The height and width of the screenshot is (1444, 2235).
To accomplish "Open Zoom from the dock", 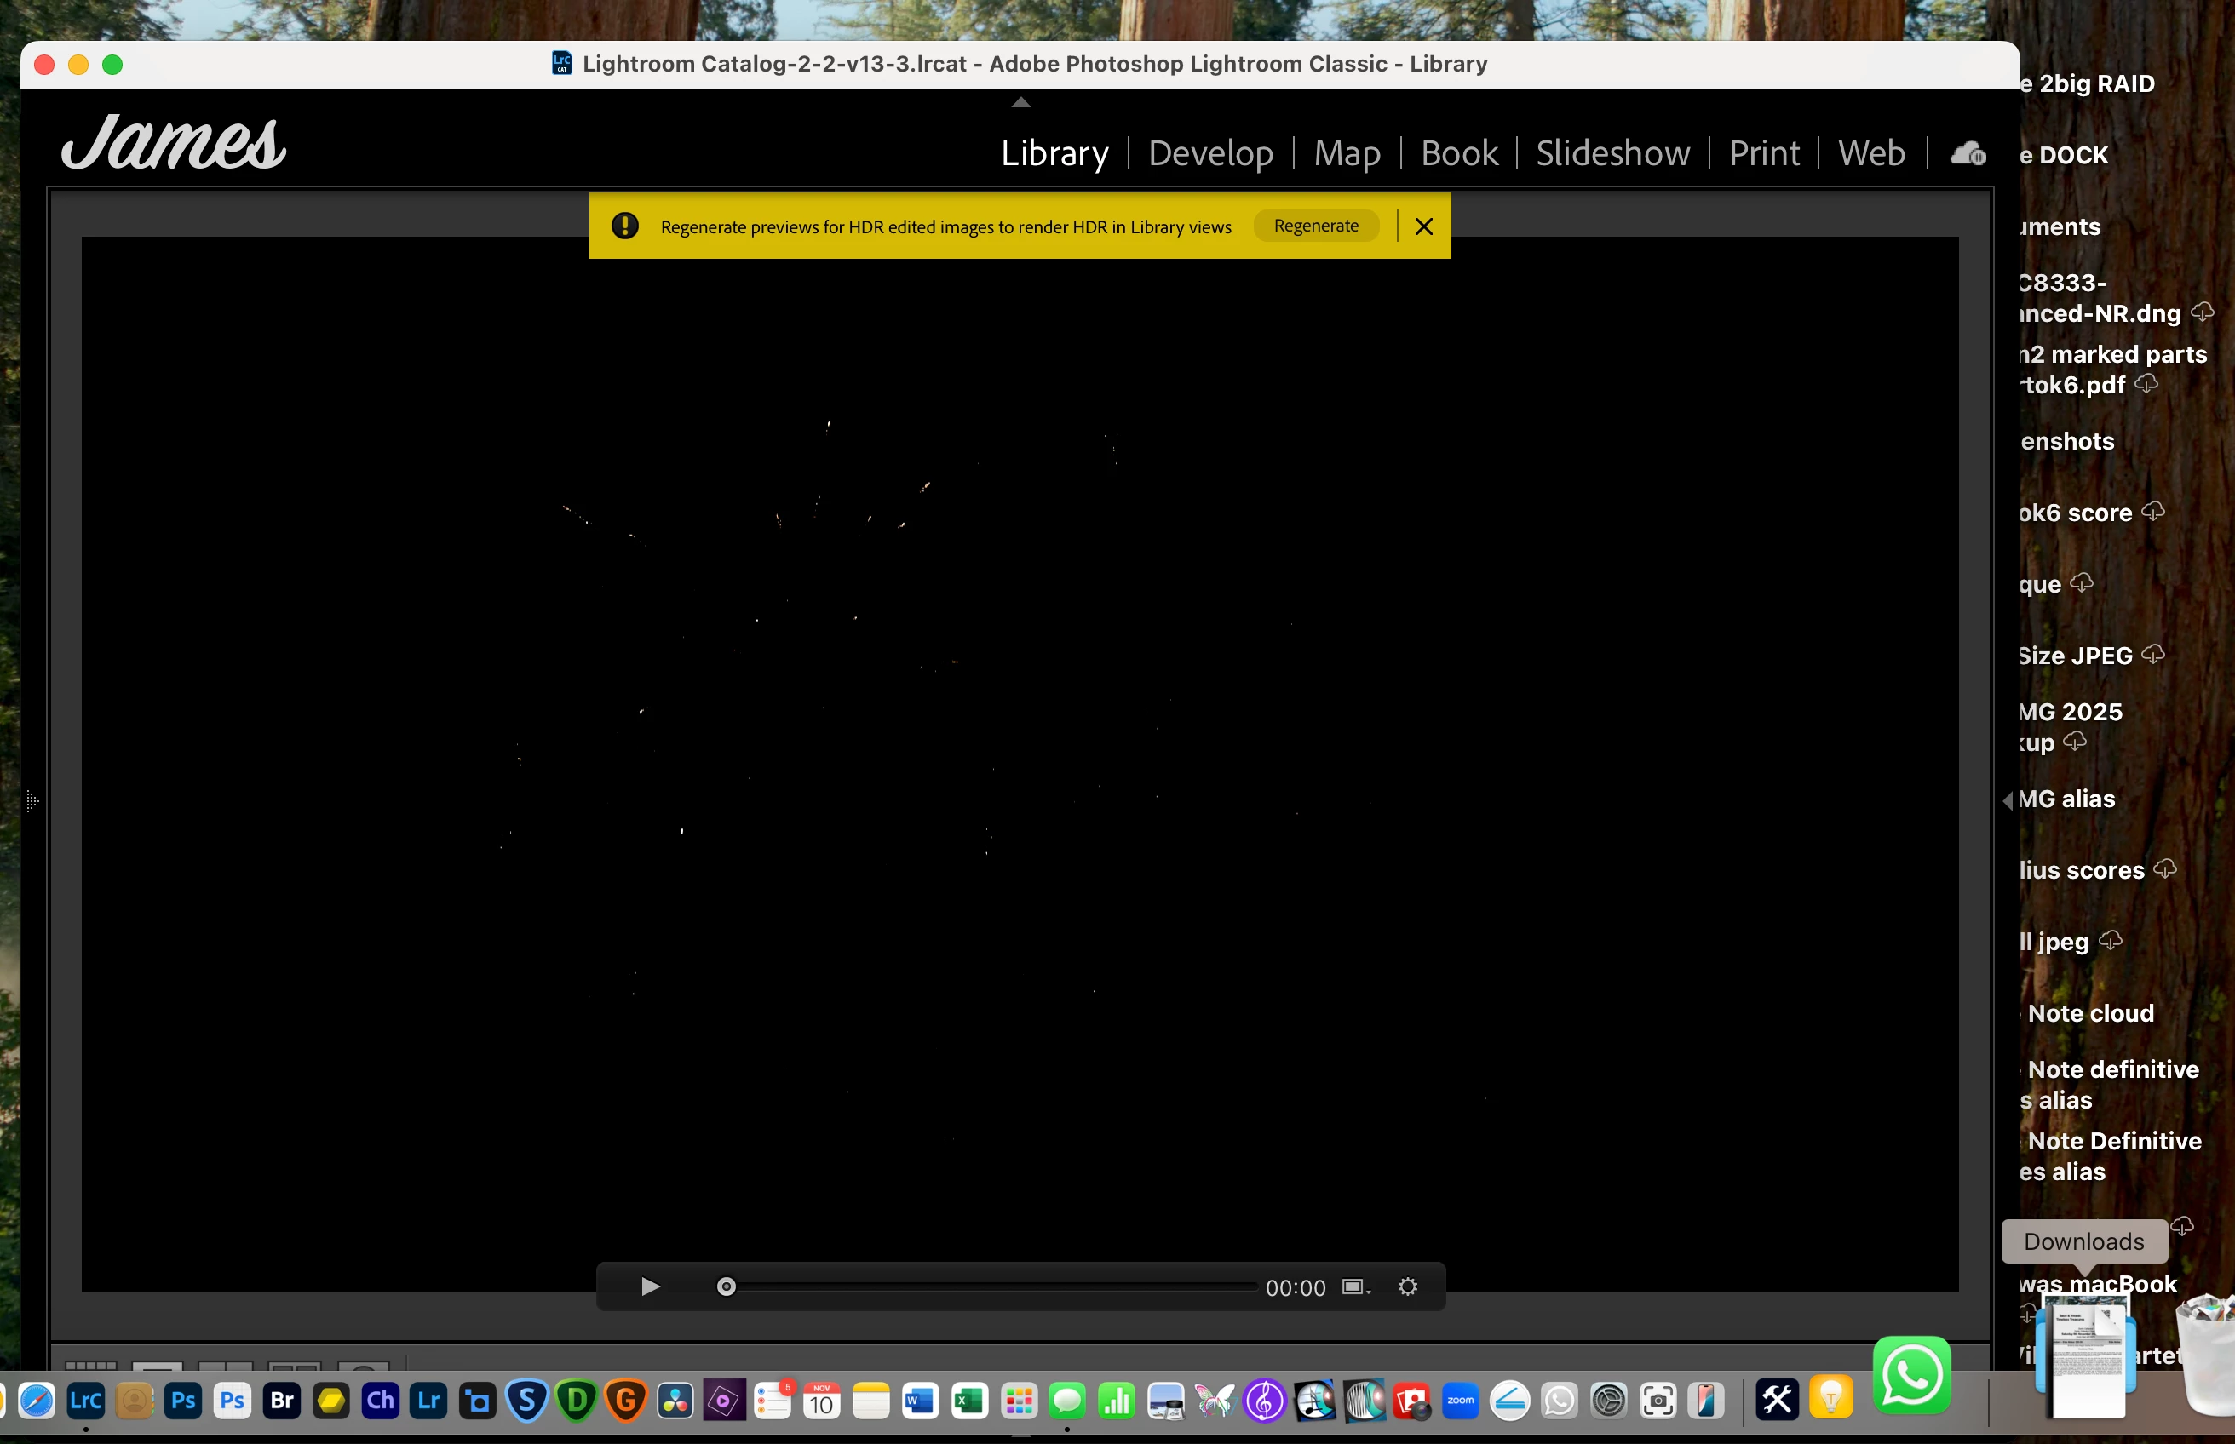I will [x=1460, y=1401].
